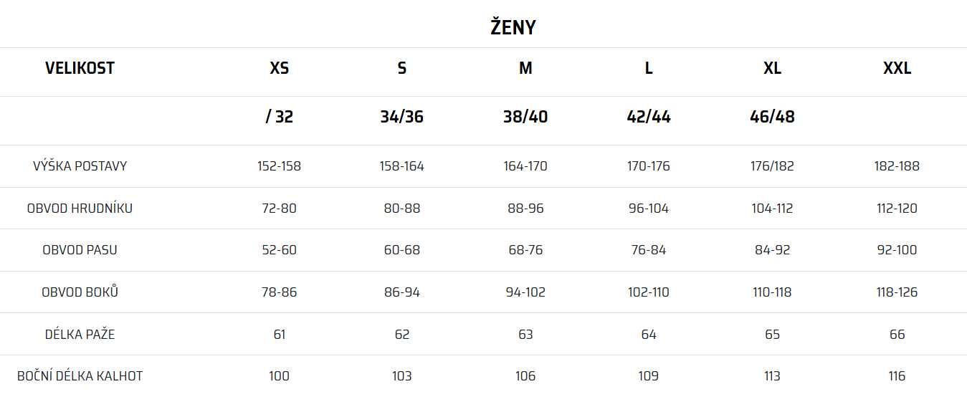The width and height of the screenshot is (967, 412).
Task: Select the OBVOD BOKŮ row label
Action: [x=80, y=292]
